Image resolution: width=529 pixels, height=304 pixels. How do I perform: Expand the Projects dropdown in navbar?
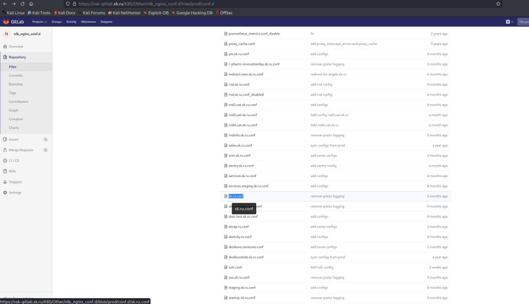pyautogui.click(x=39, y=22)
